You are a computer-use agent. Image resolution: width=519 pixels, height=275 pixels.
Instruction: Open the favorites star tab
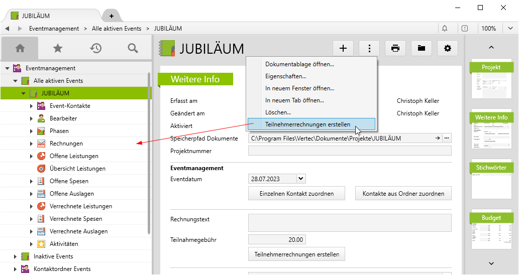point(58,48)
